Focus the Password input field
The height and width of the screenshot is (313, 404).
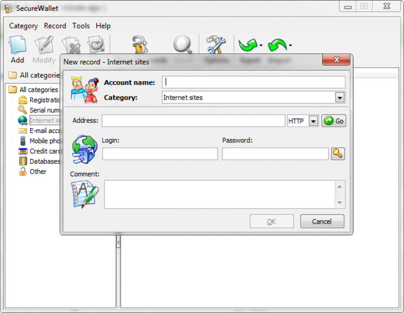(x=275, y=154)
